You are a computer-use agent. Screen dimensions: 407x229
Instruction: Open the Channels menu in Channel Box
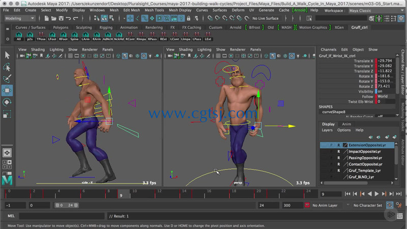(328, 49)
